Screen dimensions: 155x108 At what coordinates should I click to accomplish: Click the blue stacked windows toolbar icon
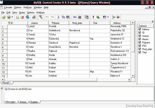pyautogui.click(x=27, y=17)
